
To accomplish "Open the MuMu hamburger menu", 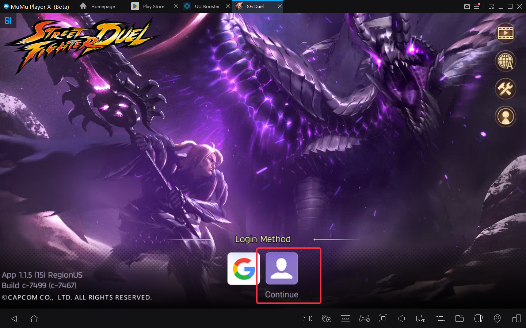I will pos(477,6).
